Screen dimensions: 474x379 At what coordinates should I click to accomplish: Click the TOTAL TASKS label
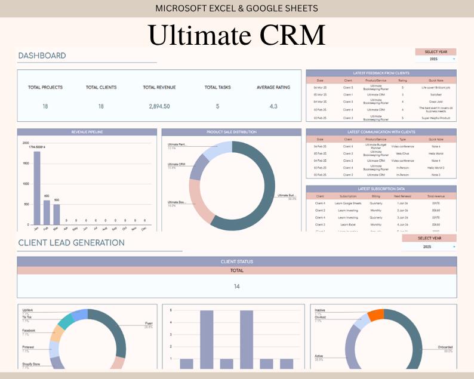point(218,87)
